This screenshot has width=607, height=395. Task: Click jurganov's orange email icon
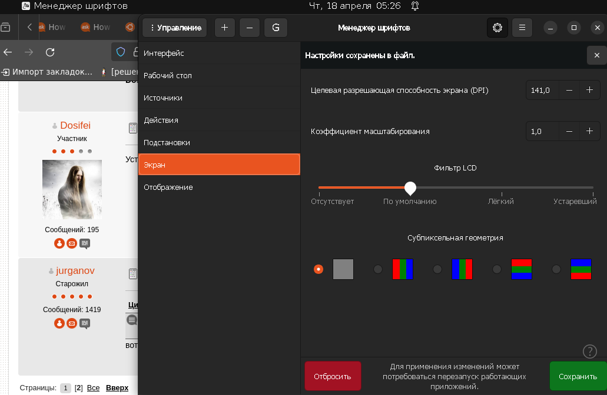(72, 323)
